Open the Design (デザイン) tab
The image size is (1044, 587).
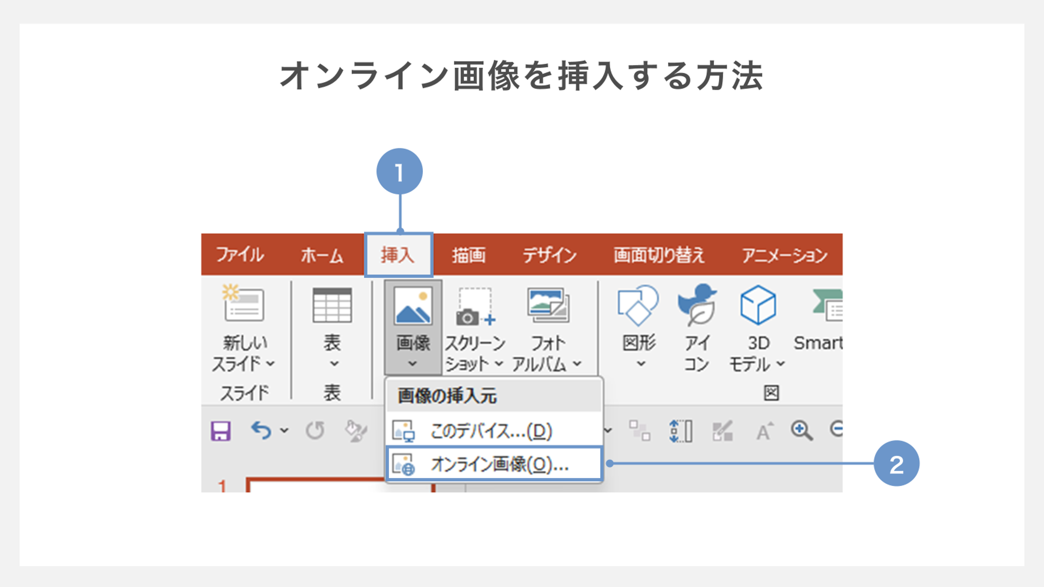(549, 255)
